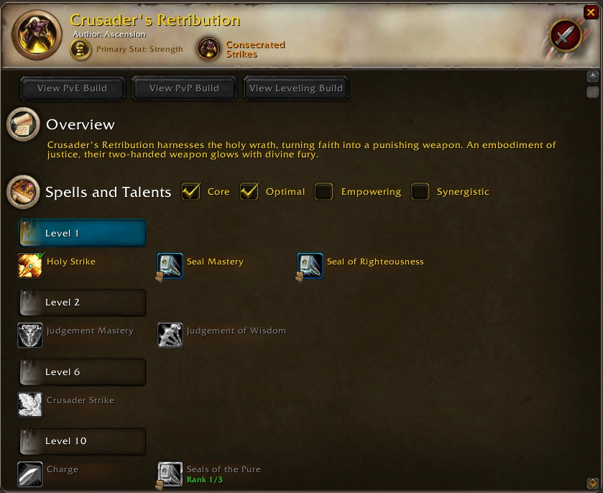This screenshot has width=603, height=493.
Task: Click the Judgement of Wisdom icon
Action: tap(170, 335)
